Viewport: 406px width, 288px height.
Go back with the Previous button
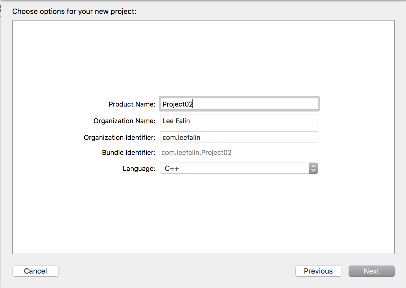318,271
